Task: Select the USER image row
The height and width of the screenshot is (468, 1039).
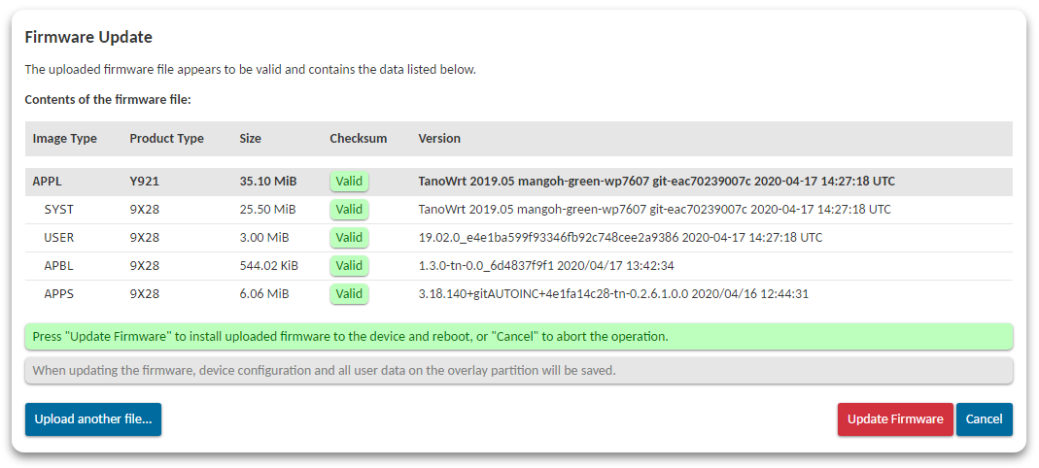Action: (x=519, y=238)
